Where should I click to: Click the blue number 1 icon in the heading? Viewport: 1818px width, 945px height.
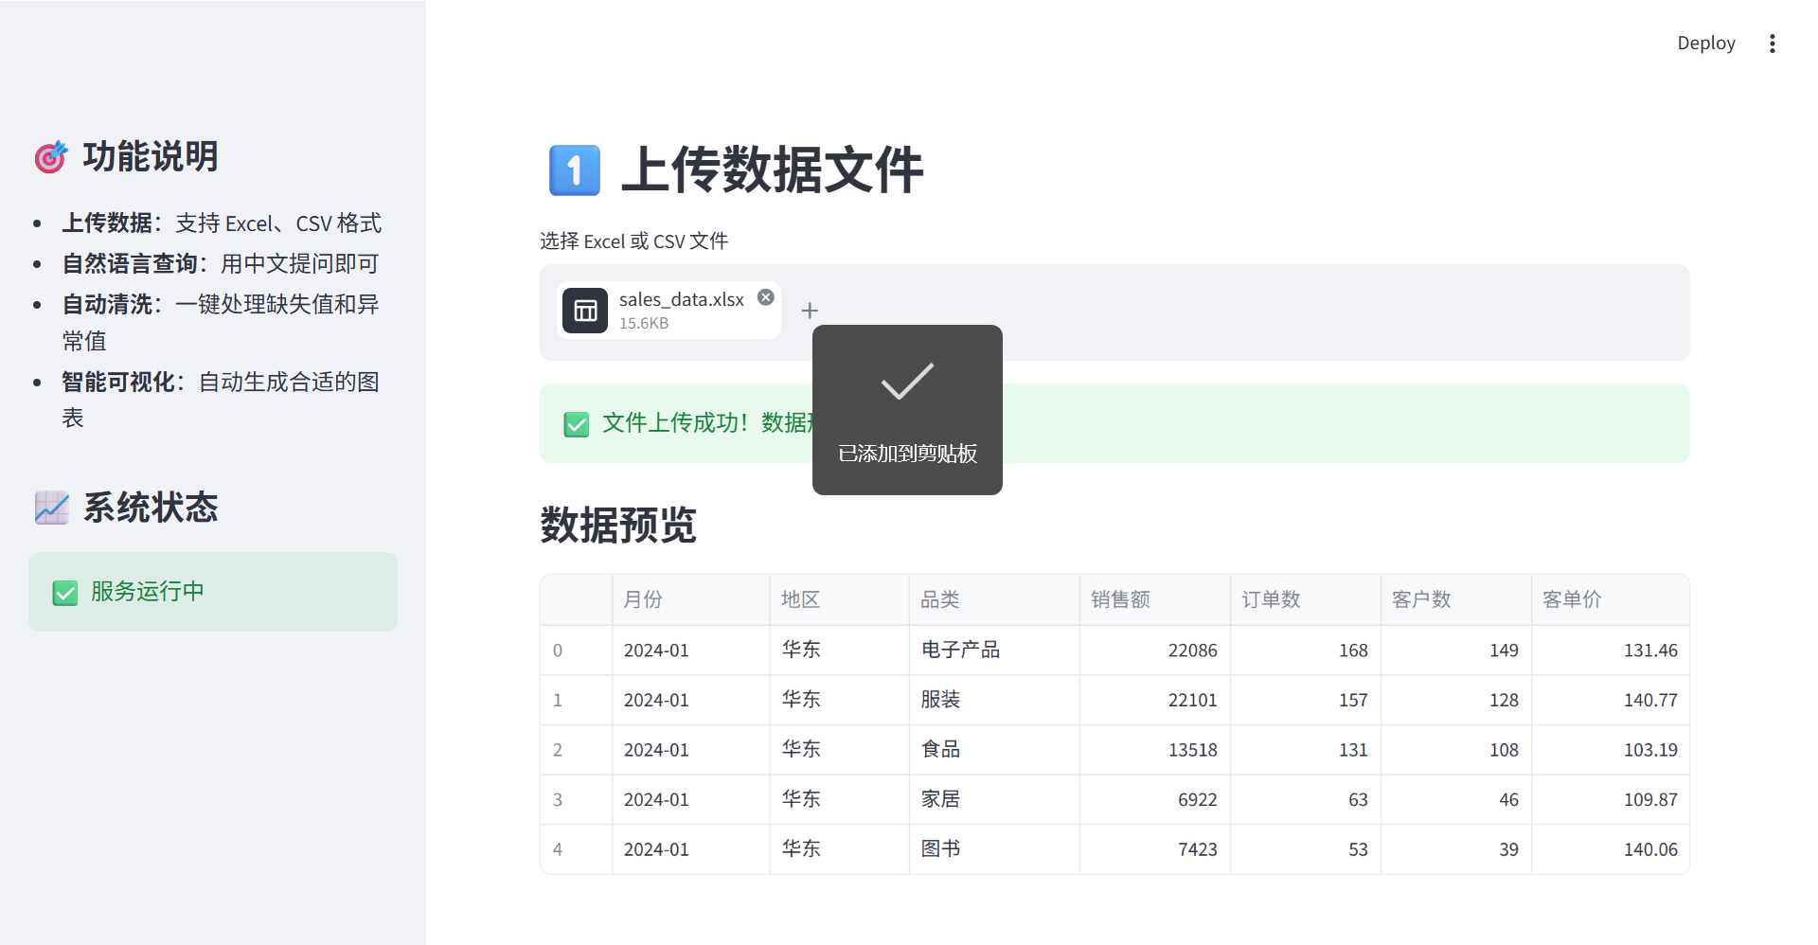(574, 170)
